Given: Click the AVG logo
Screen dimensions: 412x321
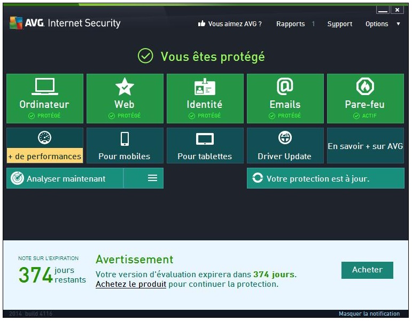Looking at the screenshot, I should 16,23.
